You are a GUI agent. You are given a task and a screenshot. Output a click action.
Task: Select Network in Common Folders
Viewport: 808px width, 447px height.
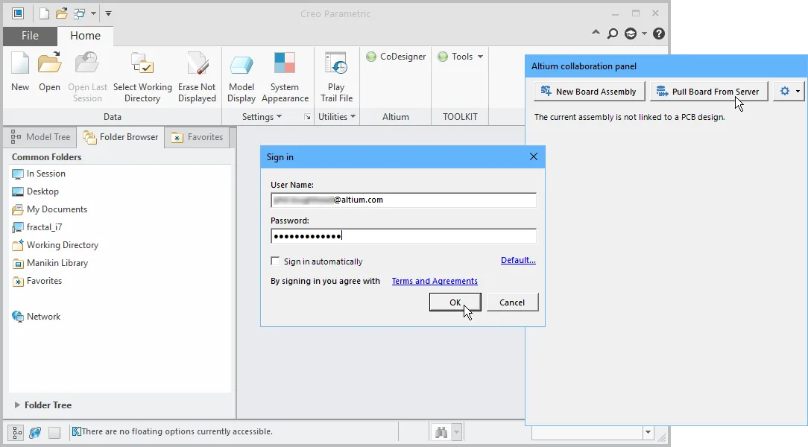pos(36,317)
